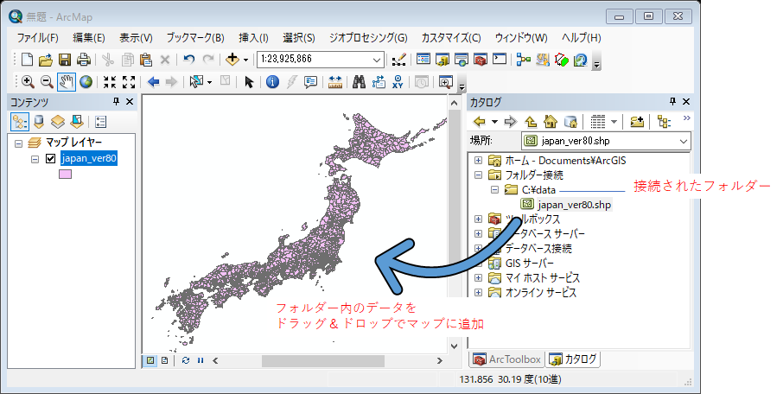Open the Editor toolbar icon
The image size is (783, 394).
tap(398, 60)
